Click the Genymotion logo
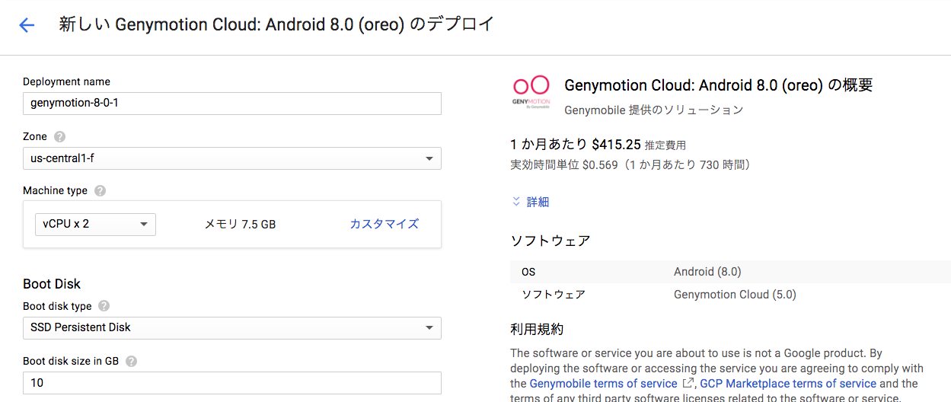This screenshot has height=402, width=951. (530, 92)
